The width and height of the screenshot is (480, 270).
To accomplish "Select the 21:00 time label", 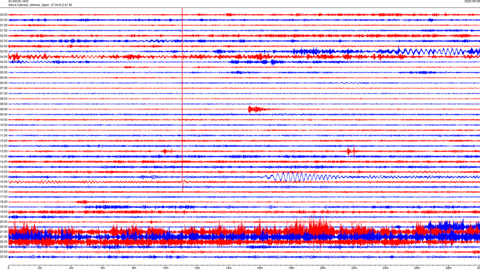I will (3, 231).
